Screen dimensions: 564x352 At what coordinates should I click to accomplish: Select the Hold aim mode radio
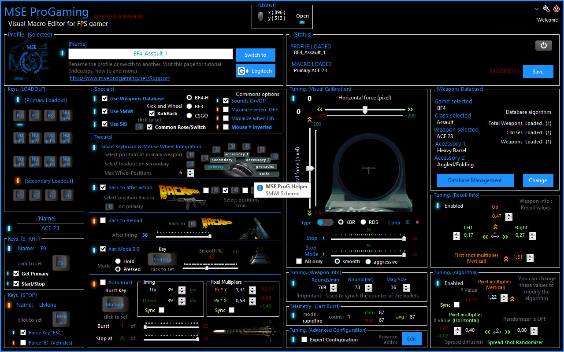click(x=118, y=261)
